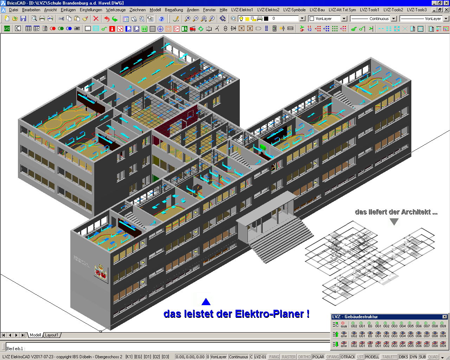Toggle POLAR tracking in the status bar
450x360 pixels.
click(318, 357)
